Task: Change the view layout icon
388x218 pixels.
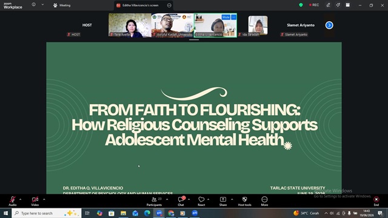Action: click(x=347, y=5)
